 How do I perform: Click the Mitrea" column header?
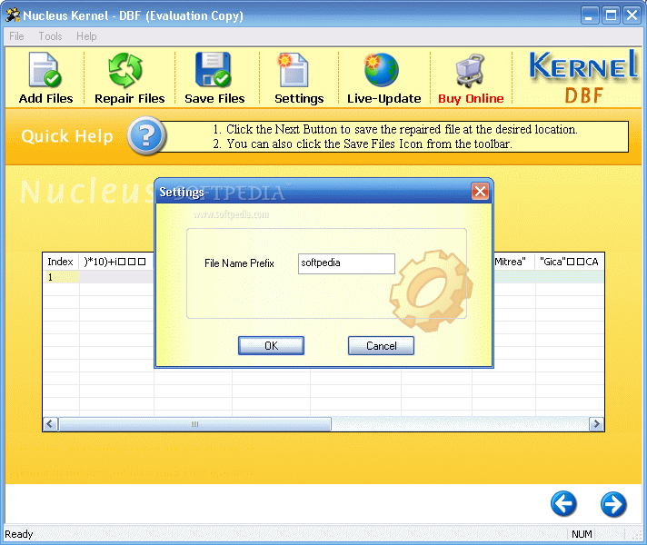click(x=513, y=262)
